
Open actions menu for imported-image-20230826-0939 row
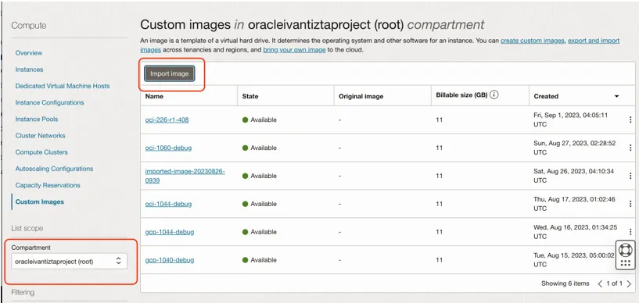[631, 176]
